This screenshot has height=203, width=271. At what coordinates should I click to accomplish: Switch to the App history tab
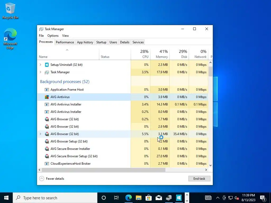point(85,42)
